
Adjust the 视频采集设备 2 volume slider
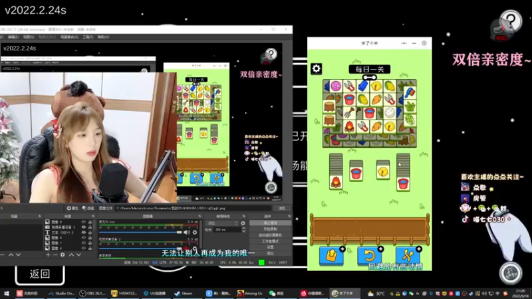tap(140, 249)
